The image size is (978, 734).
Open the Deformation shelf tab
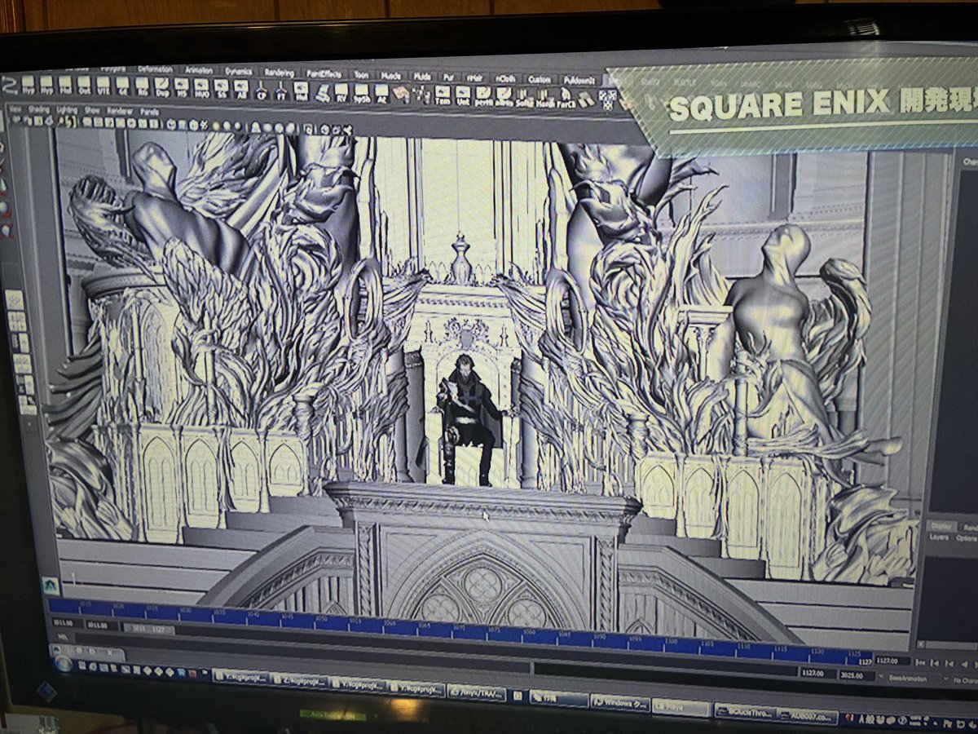coord(155,69)
